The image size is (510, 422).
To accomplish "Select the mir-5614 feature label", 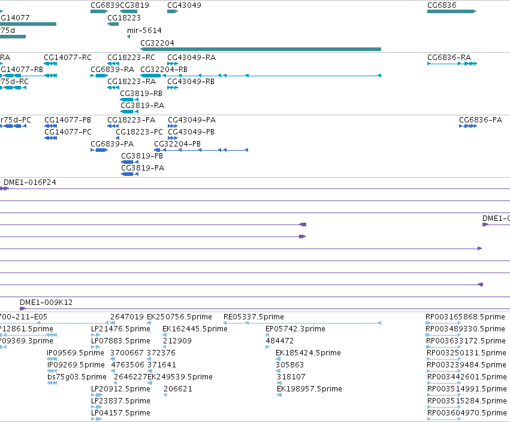I will click(144, 30).
